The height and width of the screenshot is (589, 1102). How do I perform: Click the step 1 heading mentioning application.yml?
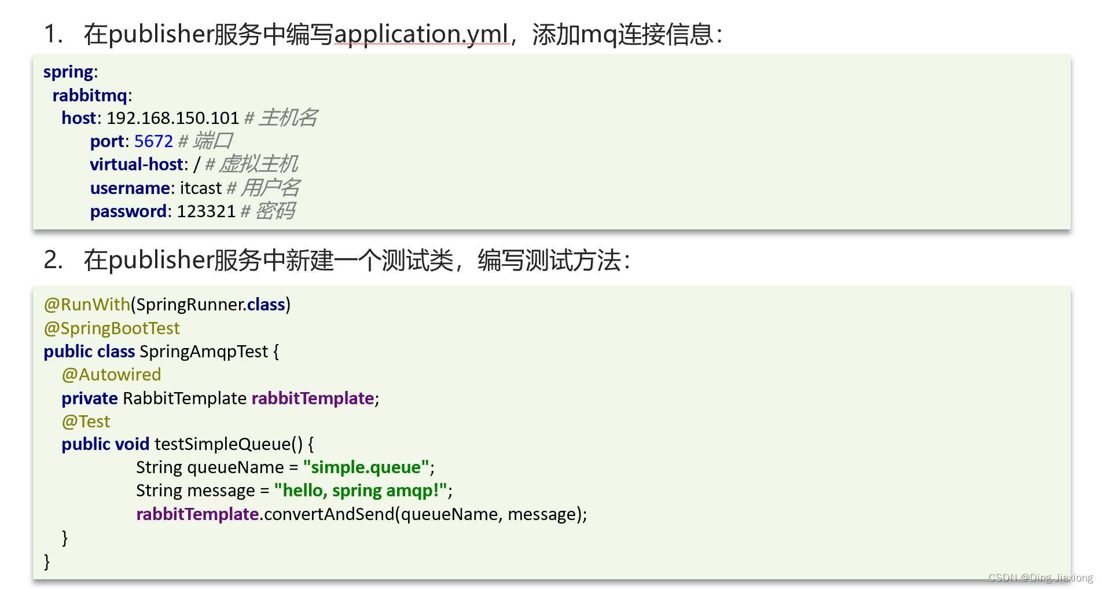383,34
